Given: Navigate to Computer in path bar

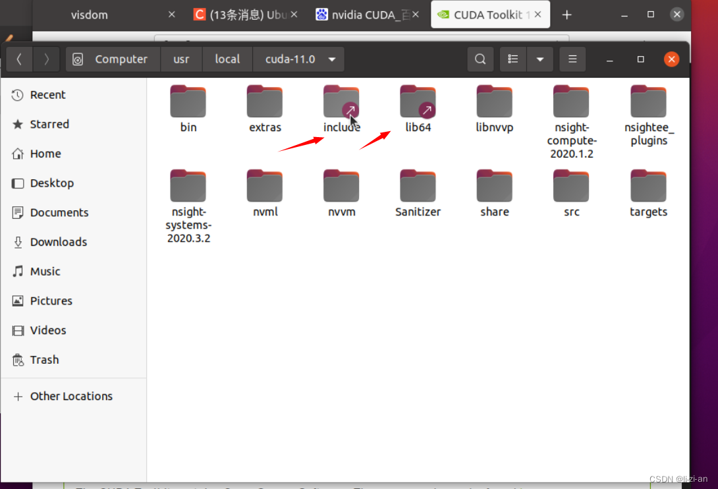Looking at the screenshot, I should point(113,59).
